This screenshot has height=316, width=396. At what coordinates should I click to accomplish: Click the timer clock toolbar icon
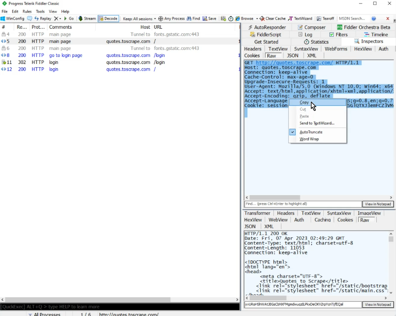(x=231, y=18)
